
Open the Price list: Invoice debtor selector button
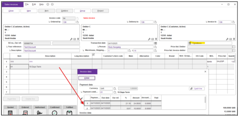[234, 51]
